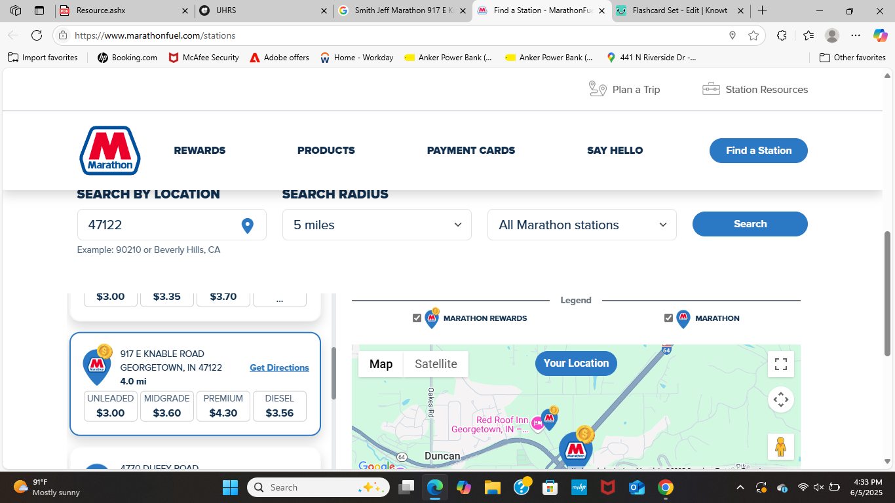The height and width of the screenshot is (503, 895).
Task: Open the SAY HELLO menu
Action: coord(615,151)
